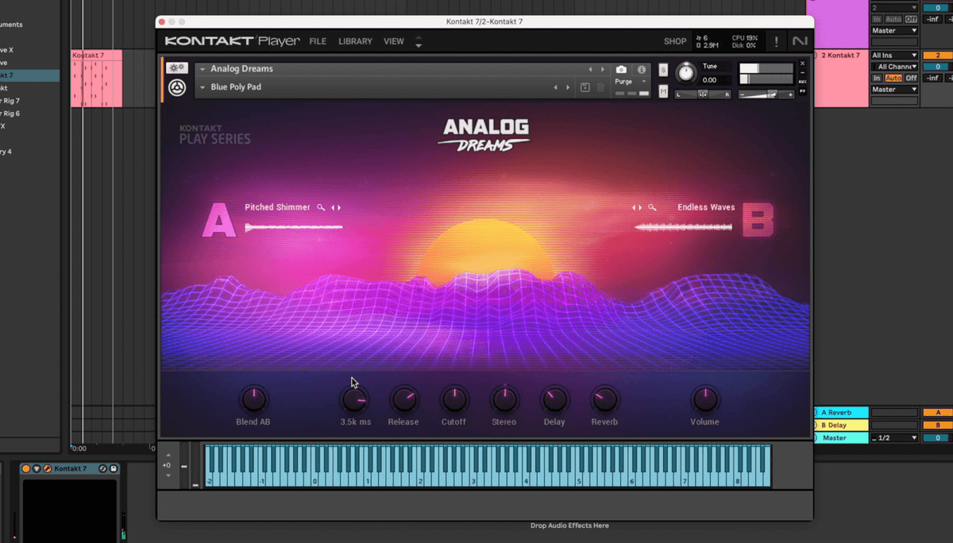Click the pink Kontakt 7 clip in arrangement
Viewport: 953px width, 543px height.
97,79
